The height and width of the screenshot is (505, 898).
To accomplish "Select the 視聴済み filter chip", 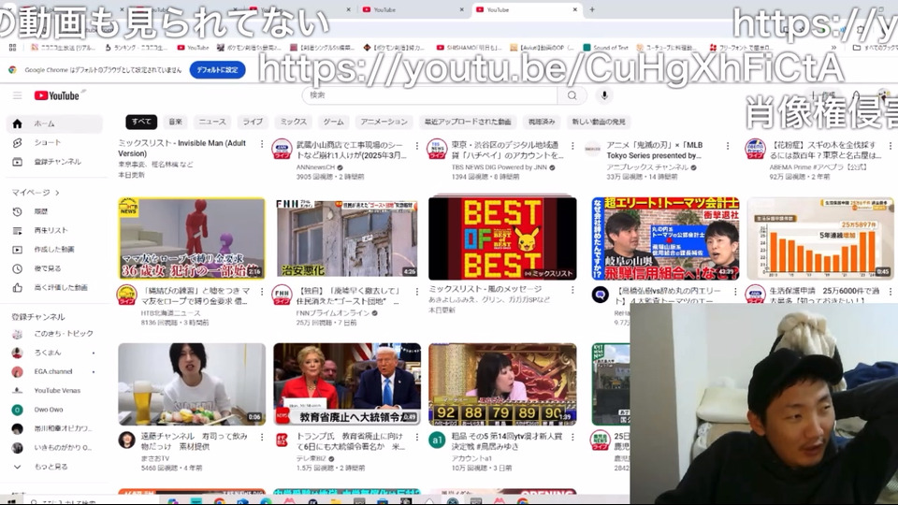I will tap(542, 122).
